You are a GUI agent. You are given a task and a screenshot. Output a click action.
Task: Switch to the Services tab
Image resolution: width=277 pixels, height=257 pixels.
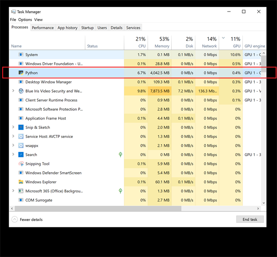(133, 28)
